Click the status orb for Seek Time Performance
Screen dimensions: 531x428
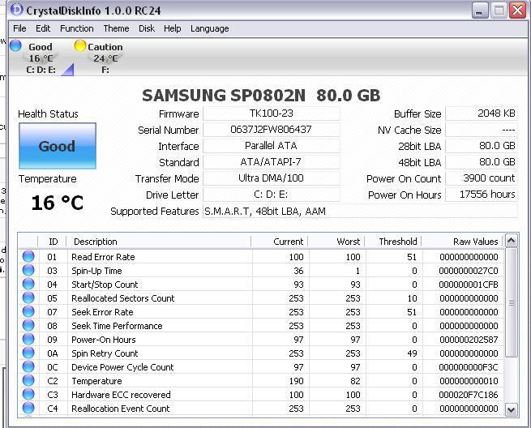click(x=28, y=325)
